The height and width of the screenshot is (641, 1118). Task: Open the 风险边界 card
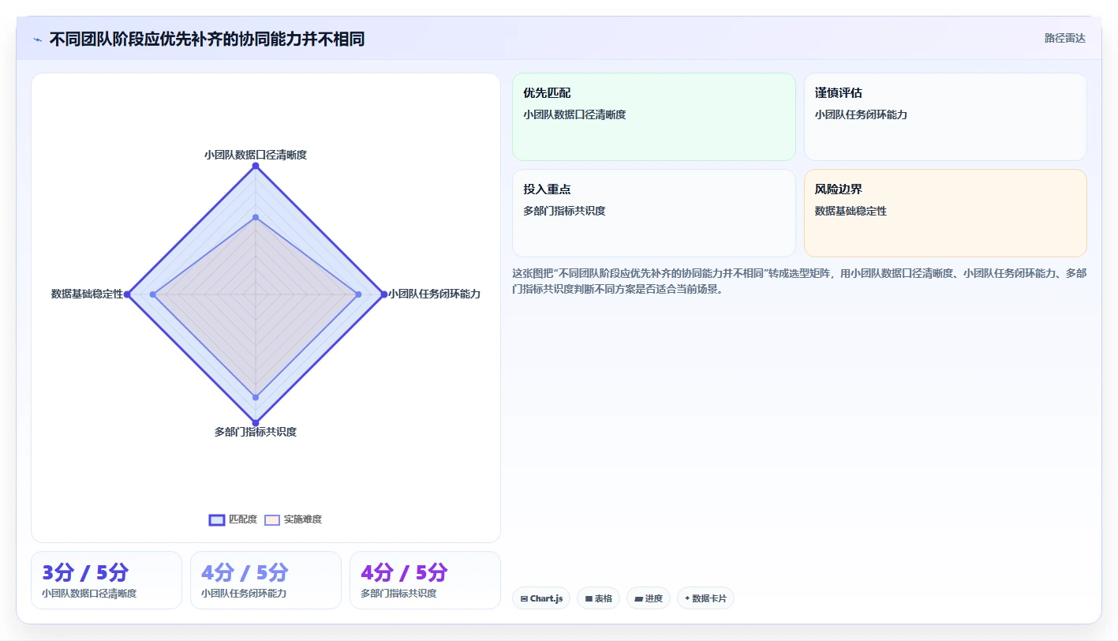(945, 213)
